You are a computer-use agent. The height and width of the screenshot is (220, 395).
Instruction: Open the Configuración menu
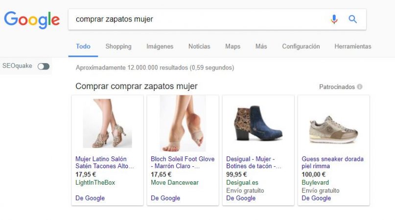click(x=301, y=46)
